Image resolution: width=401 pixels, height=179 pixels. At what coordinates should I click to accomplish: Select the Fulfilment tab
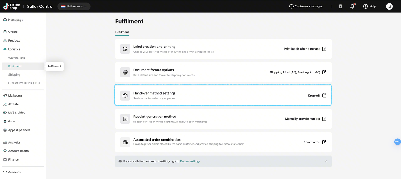(x=122, y=32)
